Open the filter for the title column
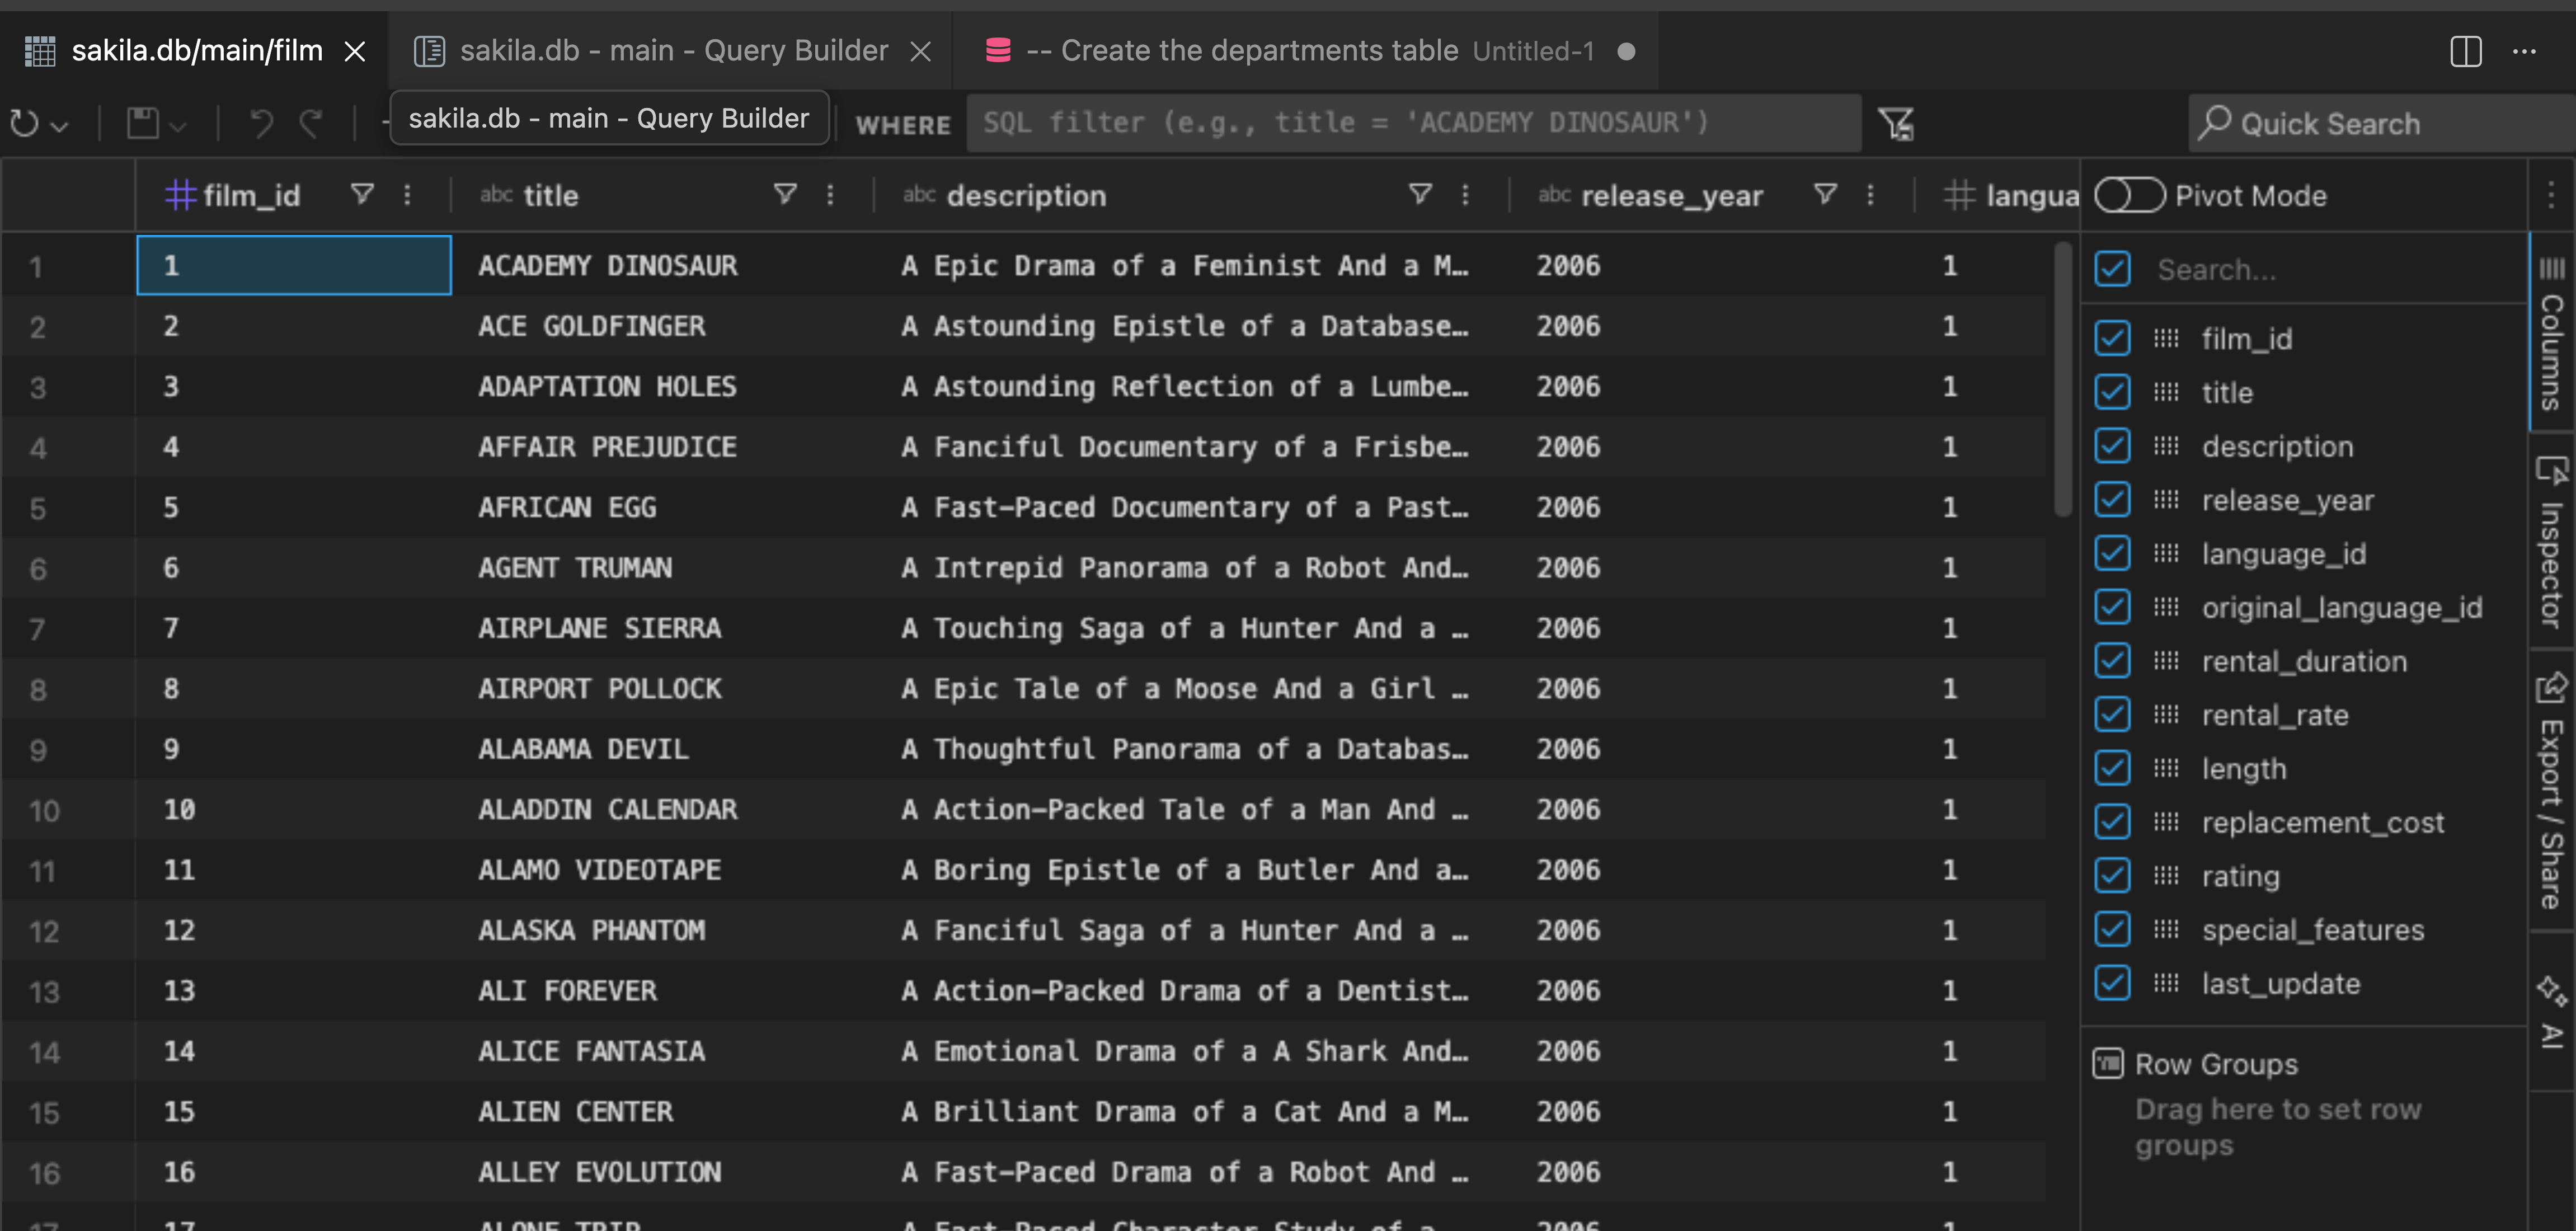The width and height of the screenshot is (2576, 1231). (x=786, y=195)
